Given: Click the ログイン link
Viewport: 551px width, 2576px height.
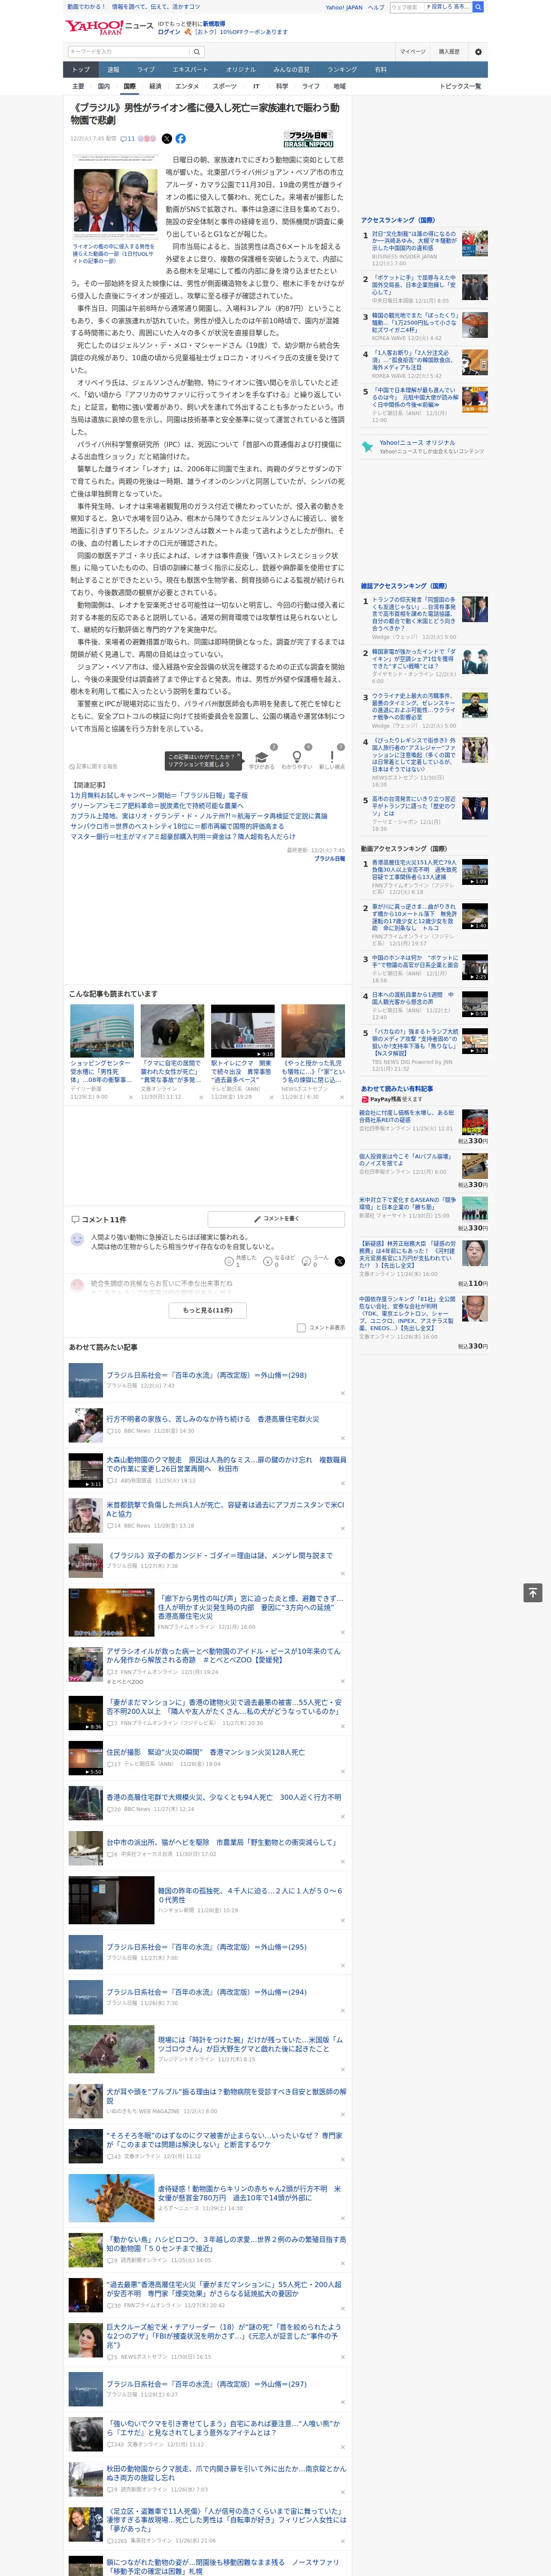Looking at the screenshot, I should coord(169,32).
